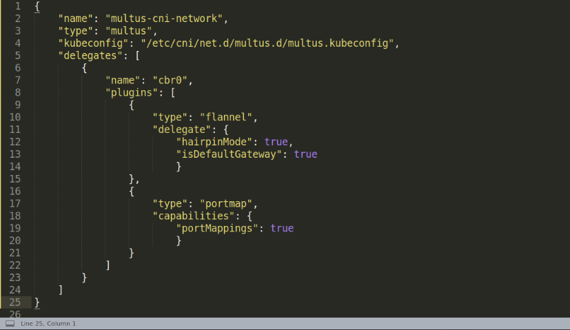
Task: Click line number 25 in the gutter
Action: [14, 302]
